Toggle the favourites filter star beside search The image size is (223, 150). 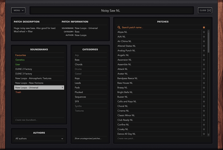(204, 27)
